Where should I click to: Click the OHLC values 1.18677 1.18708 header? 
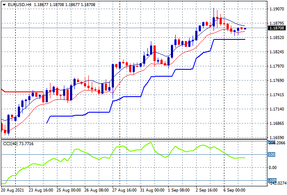click(x=65, y=5)
